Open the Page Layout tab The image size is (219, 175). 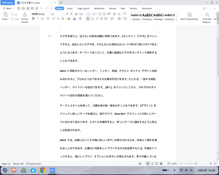[83, 8]
